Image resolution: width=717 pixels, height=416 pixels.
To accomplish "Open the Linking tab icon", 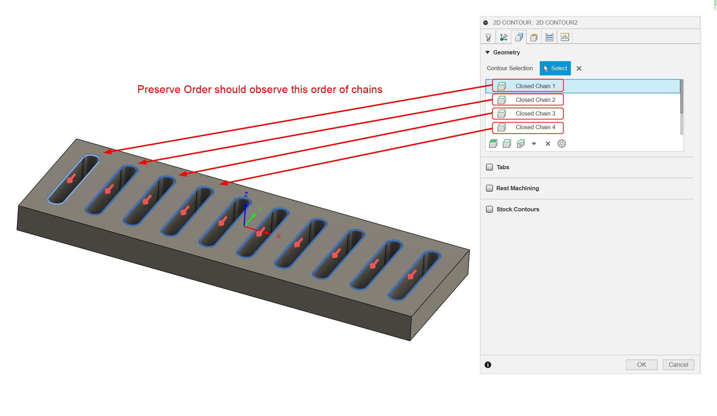I will 565,37.
